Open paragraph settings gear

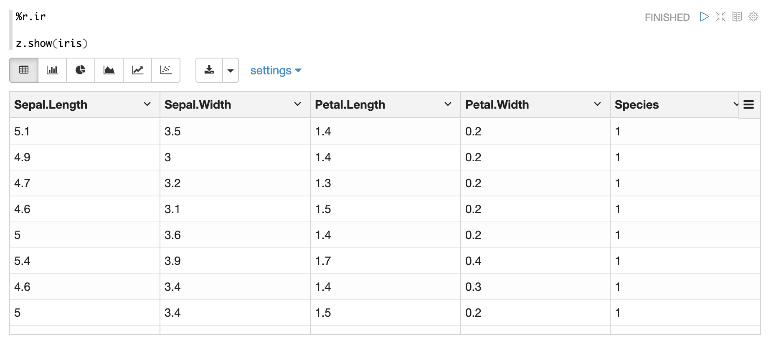[753, 17]
